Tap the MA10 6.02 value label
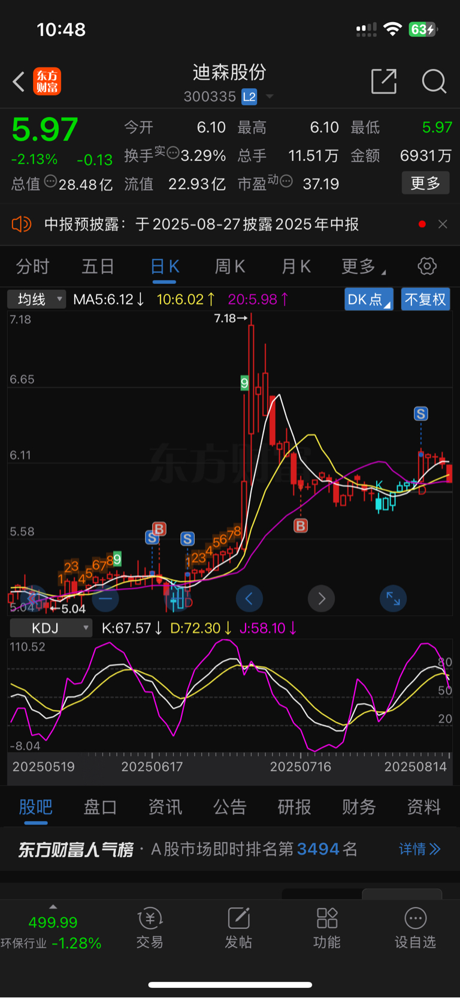The height and width of the screenshot is (998, 460). [186, 299]
